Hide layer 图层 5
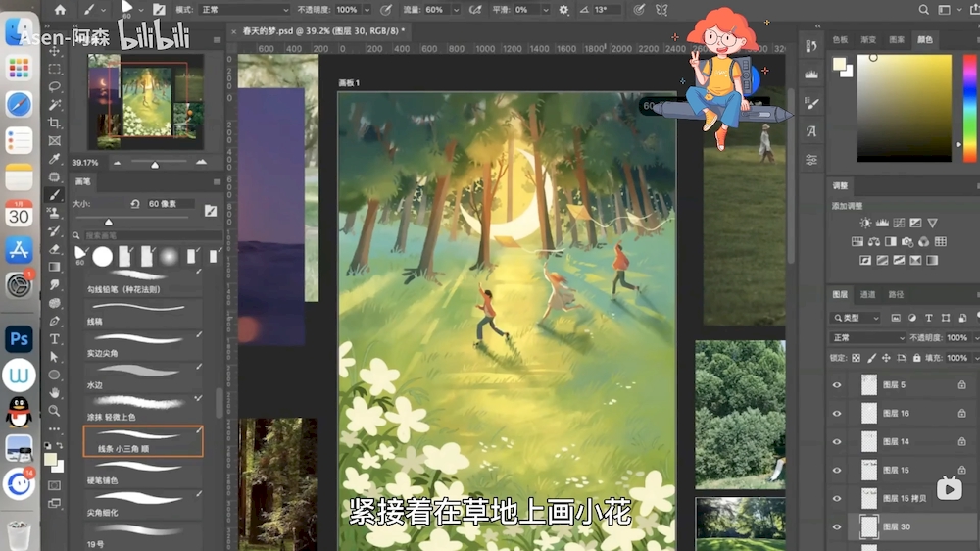 point(837,385)
